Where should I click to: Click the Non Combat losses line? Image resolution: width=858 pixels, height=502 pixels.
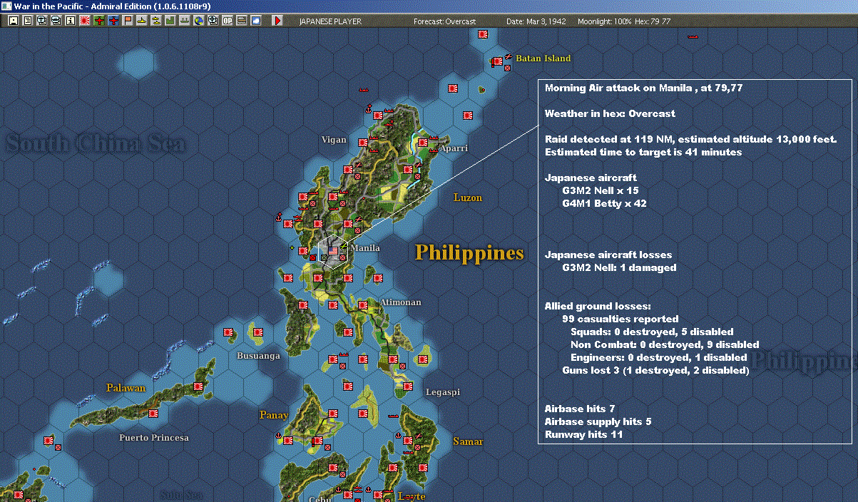(x=665, y=345)
